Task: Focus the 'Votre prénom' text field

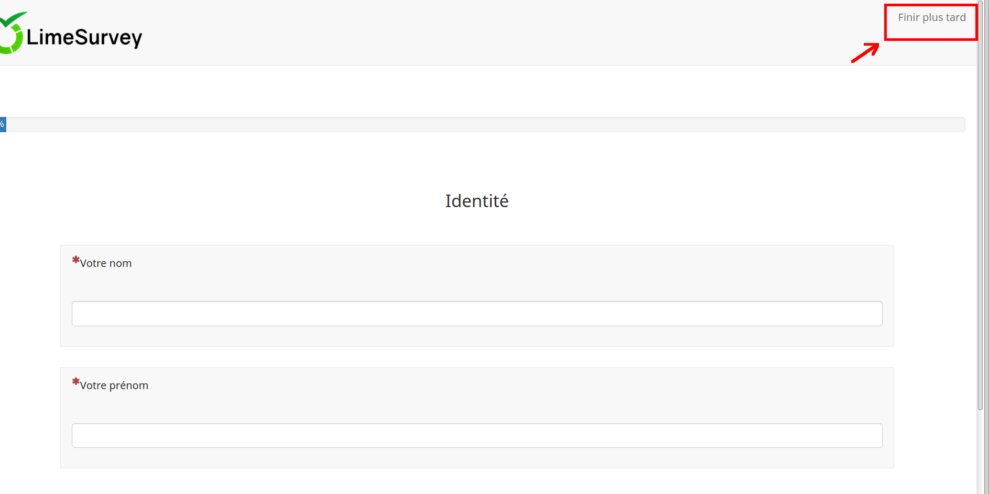Action: tap(477, 436)
